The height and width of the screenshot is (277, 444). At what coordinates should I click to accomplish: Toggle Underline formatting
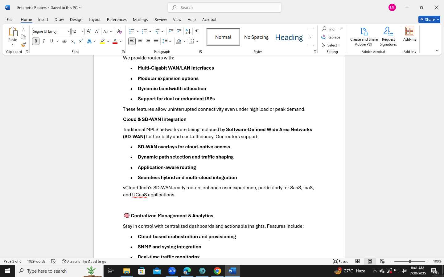click(x=51, y=41)
